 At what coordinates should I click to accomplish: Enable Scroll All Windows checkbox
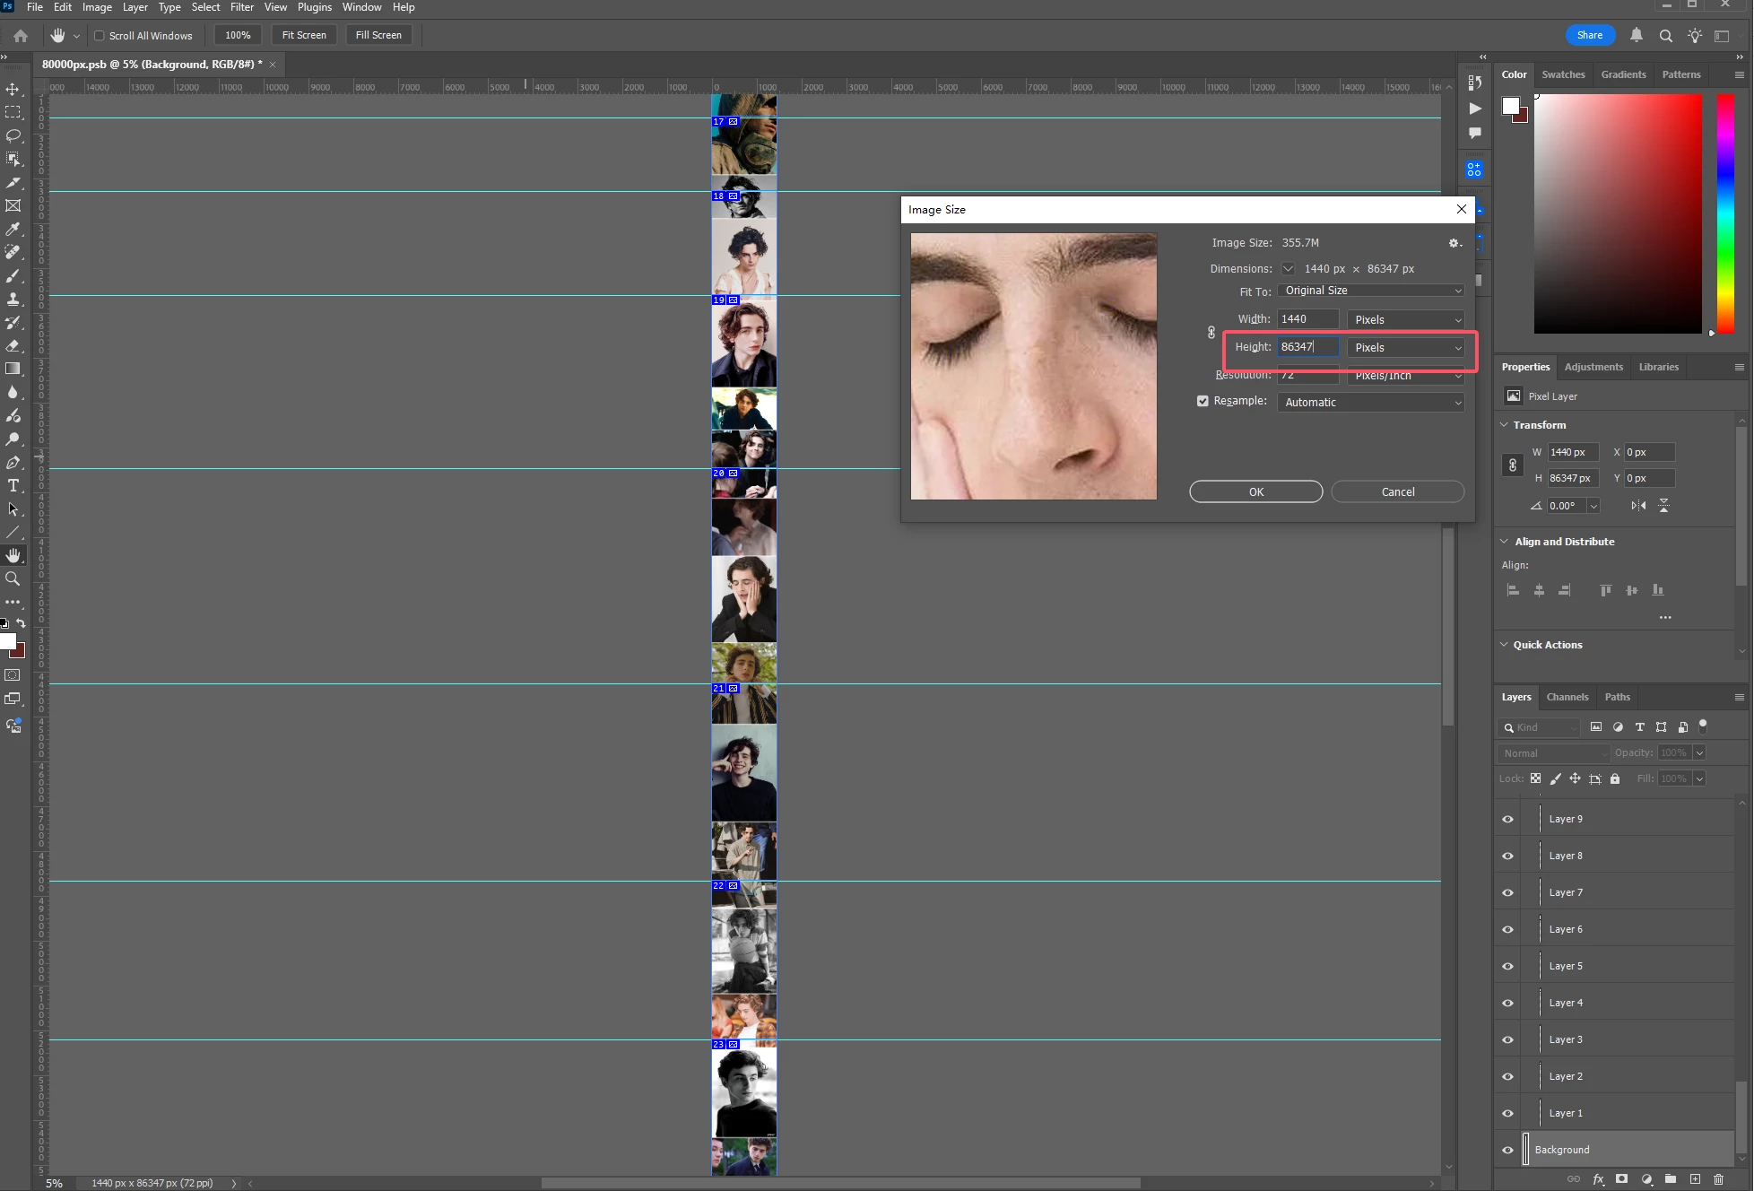click(100, 36)
